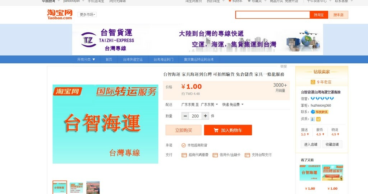This screenshot has width=368, height=194.
Task: Click the 搜淘宝 search button
Action: pos(319,15)
